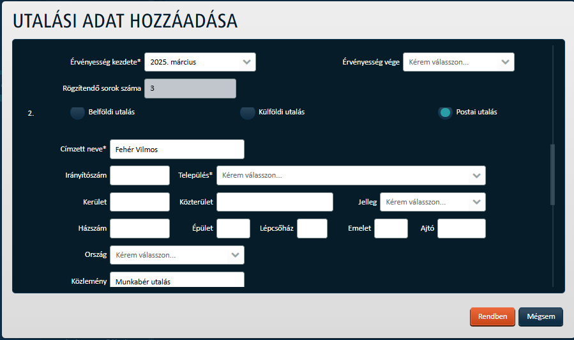Image resolution: width=574 pixels, height=340 pixels.
Task: Click the Épület input box
Action: (233, 228)
